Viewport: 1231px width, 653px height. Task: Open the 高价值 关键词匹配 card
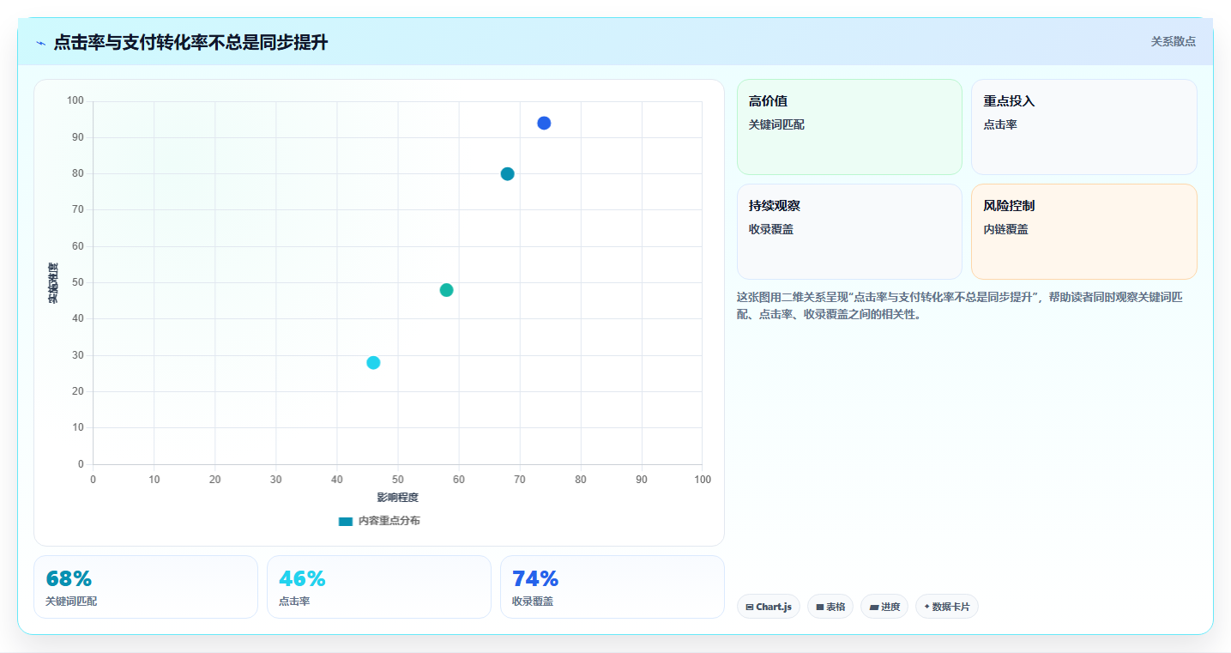click(x=849, y=127)
